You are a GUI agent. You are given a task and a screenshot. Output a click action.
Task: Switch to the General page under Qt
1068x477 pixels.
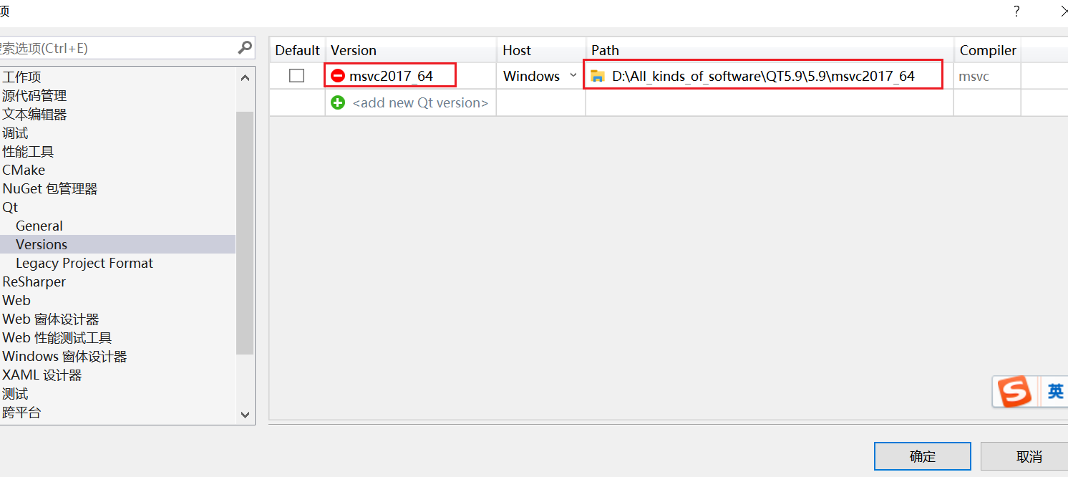coord(39,225)
